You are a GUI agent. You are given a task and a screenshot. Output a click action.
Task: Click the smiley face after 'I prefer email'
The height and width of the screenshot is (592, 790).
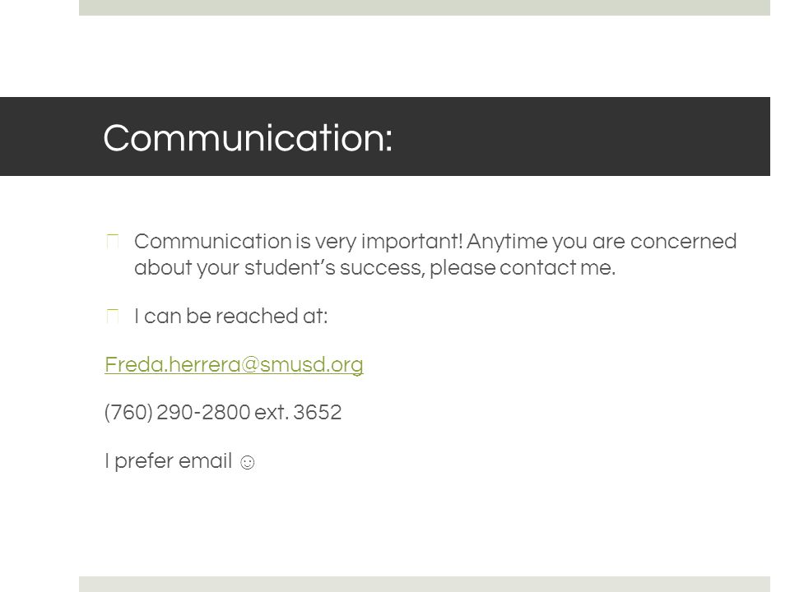[x=247, y=462]
